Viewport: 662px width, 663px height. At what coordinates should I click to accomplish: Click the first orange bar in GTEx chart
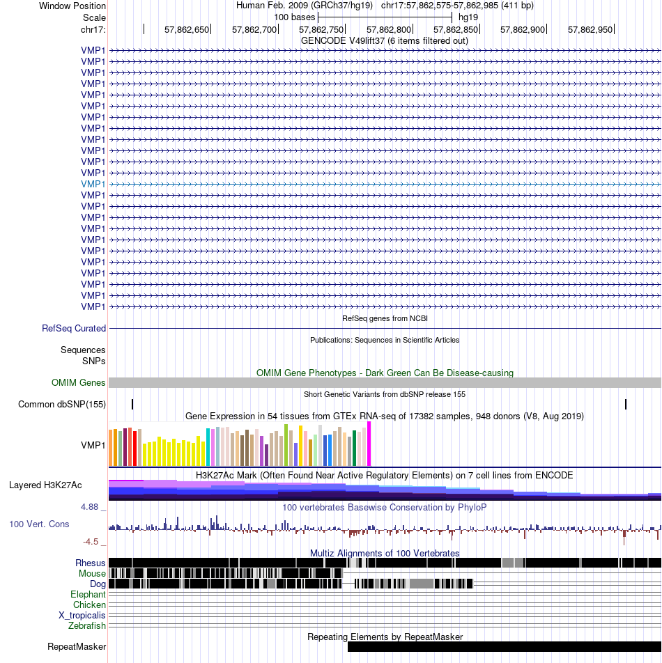click(111, 448)
